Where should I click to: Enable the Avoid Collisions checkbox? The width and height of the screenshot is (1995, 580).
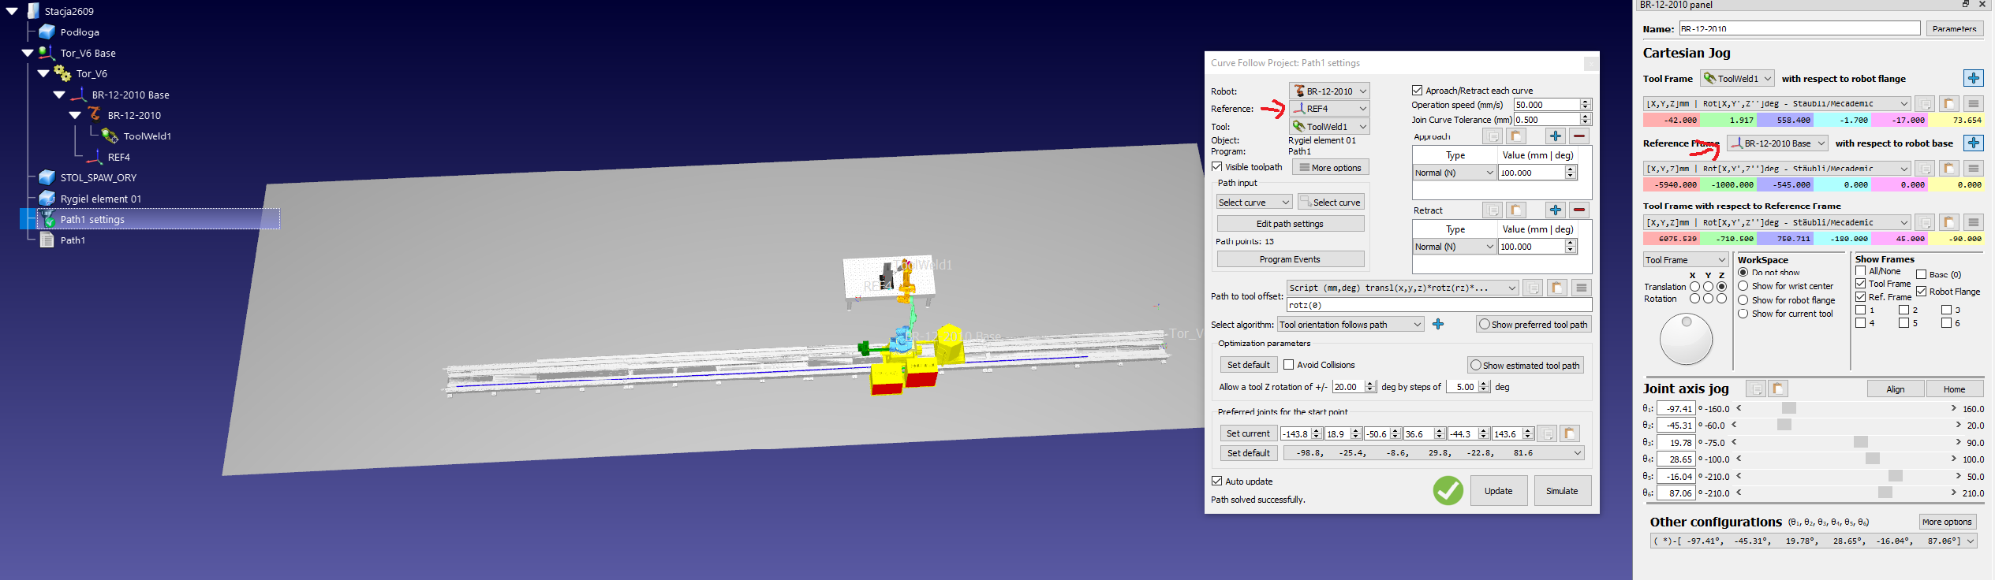click(x=1289, y=365)
